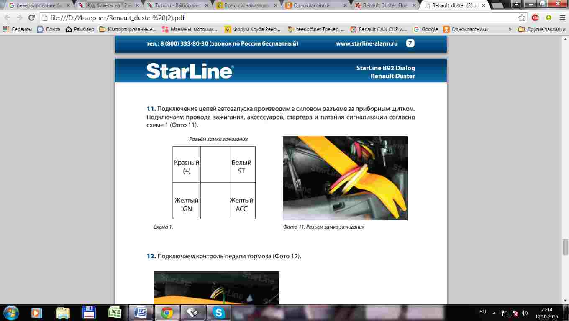Switch to the Tutu.ru tab
569x321 pixels.
click(x=177, y=5)
